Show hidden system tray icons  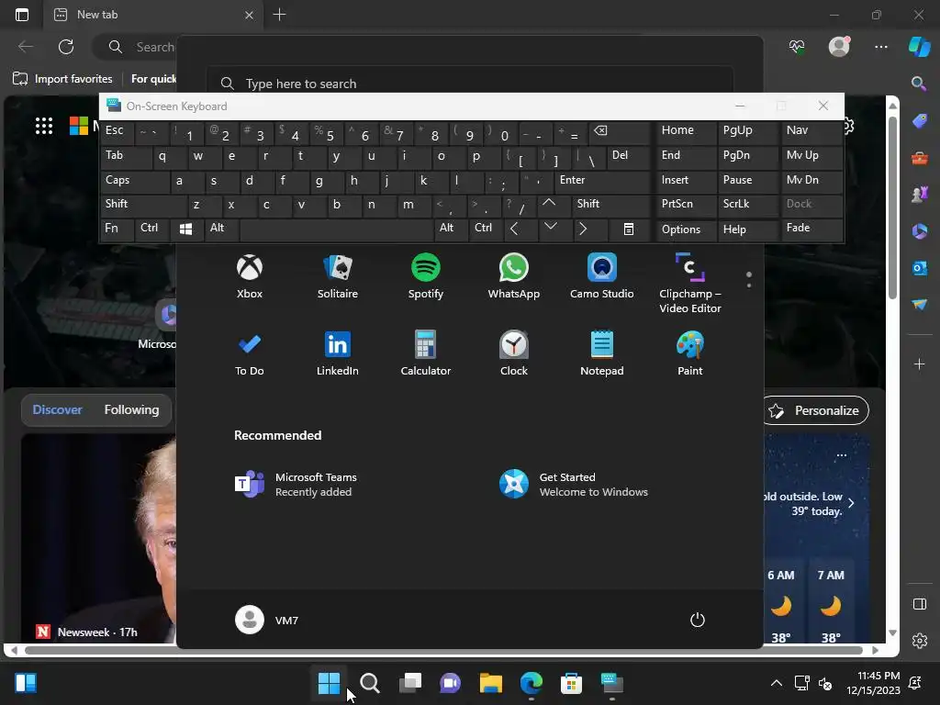pyautogui.click(x=777, y=683)
